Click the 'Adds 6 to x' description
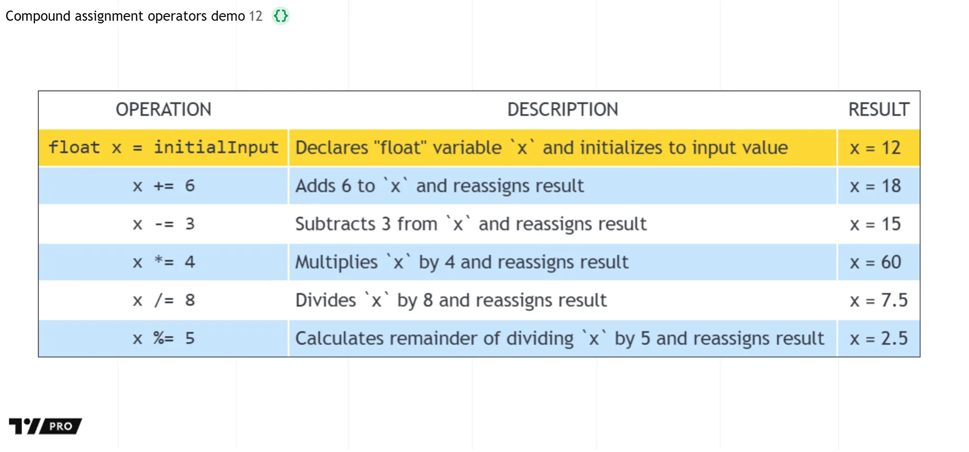This screenshot has width=969, height=452. click(439, 186)
